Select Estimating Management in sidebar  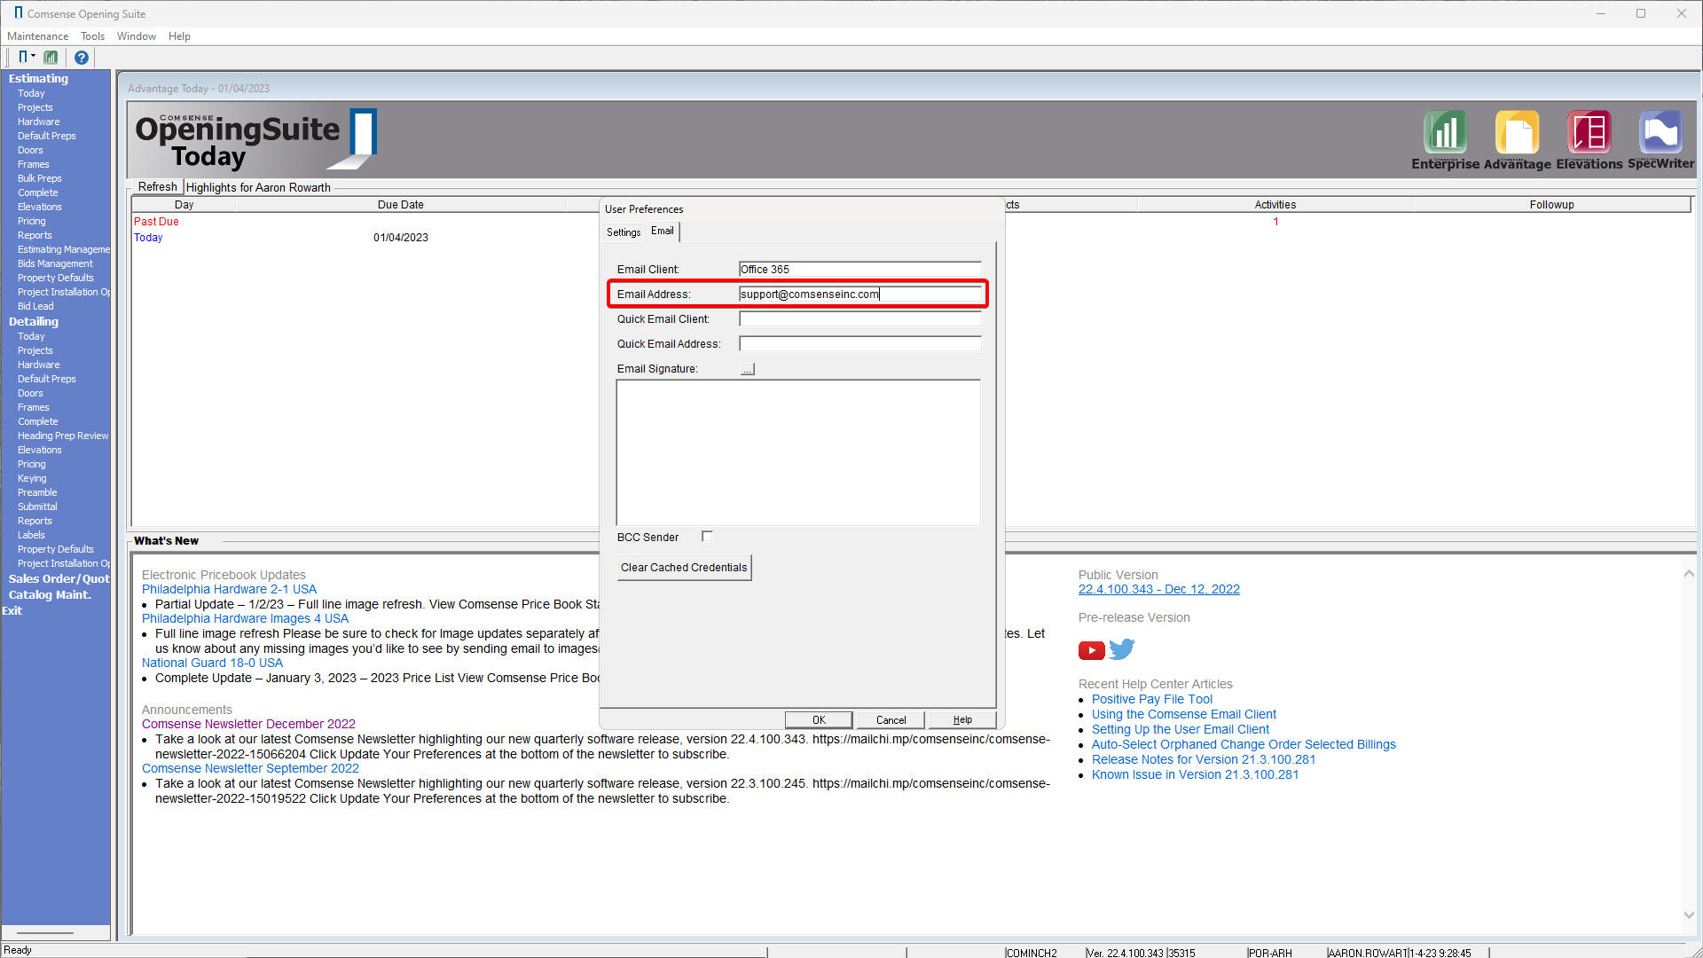tap(64, 249)
